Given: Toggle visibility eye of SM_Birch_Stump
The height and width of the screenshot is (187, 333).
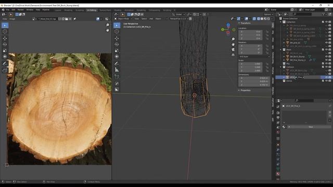Looking at the screenshot, I should coord(326,57).
